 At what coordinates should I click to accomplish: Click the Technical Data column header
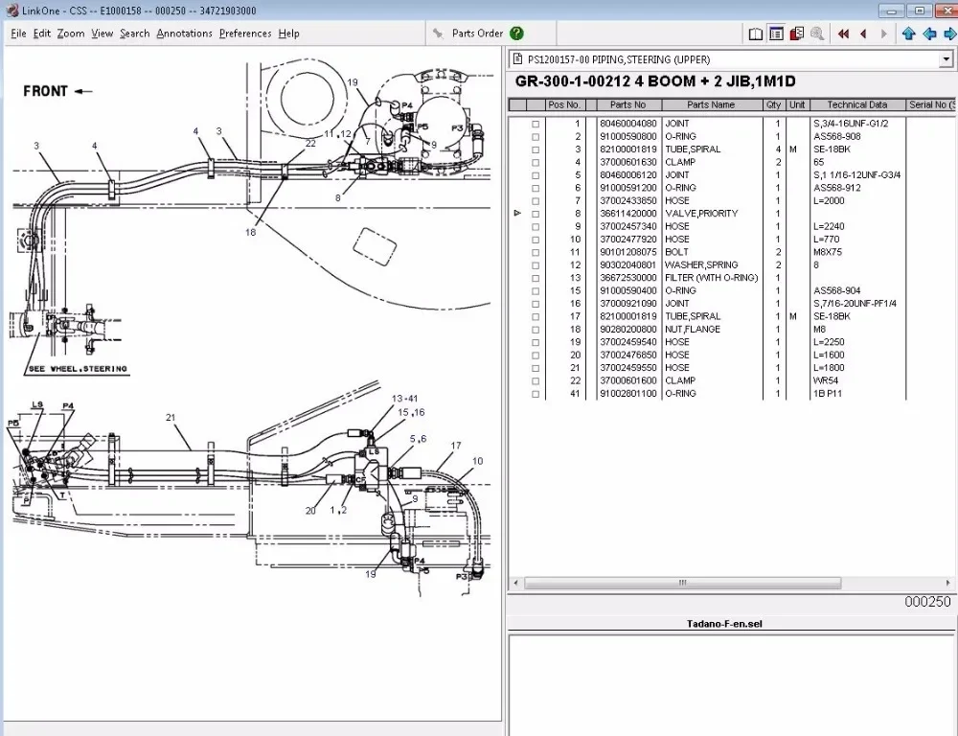[856, 104]
